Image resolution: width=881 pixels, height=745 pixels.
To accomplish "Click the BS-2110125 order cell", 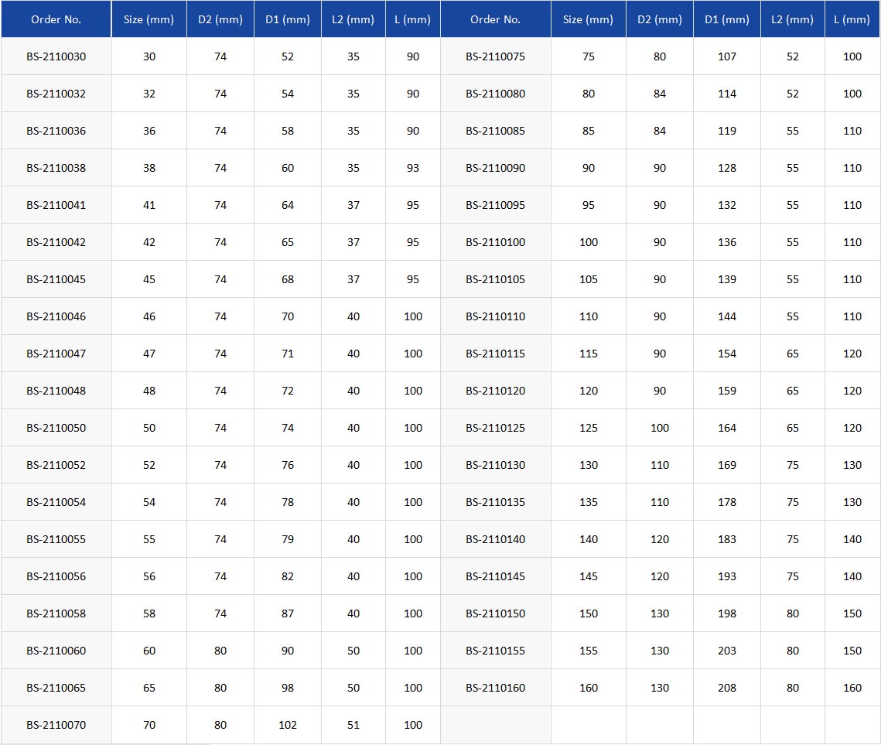I will click(x=495, y=428).
